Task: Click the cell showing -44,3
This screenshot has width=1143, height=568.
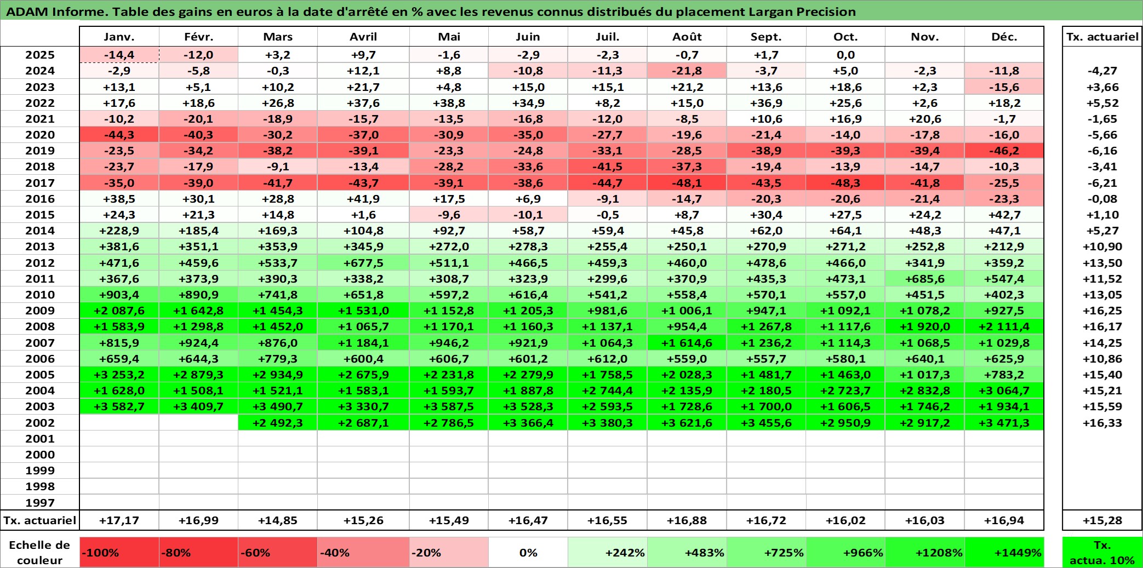Action: (x=119, y=135)
